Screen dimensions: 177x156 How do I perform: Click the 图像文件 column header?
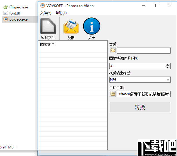pyautogui.click(x=73, y=44)
